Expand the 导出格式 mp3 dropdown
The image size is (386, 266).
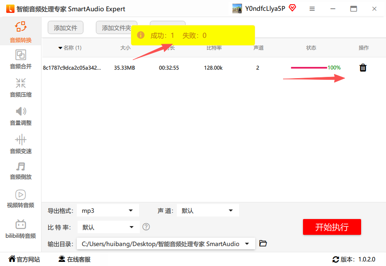(108, 211)
